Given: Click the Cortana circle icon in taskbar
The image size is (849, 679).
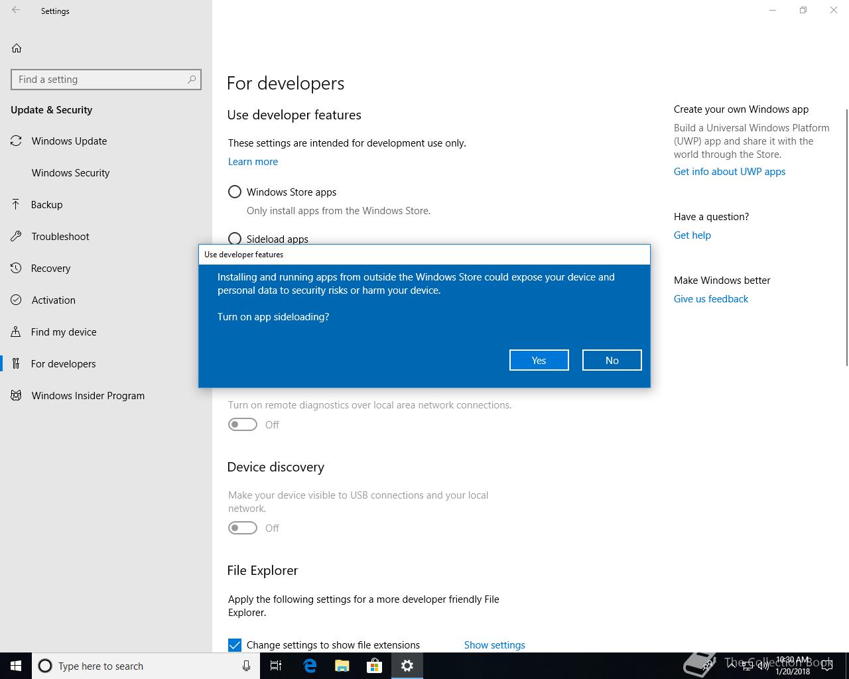Looking at the screenshot, I should pyautogui.click(x=45, y=666).
